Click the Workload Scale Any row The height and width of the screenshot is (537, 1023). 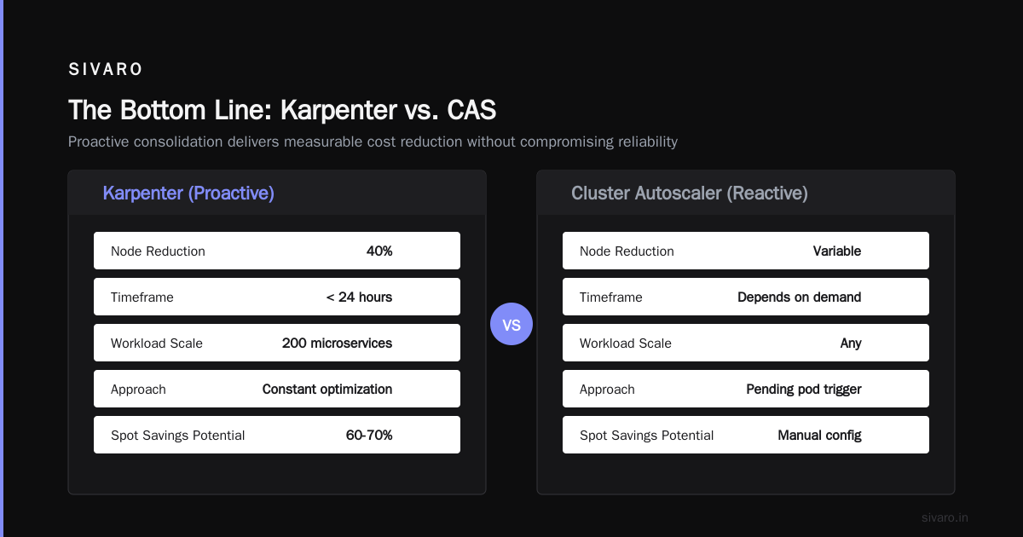746,343
